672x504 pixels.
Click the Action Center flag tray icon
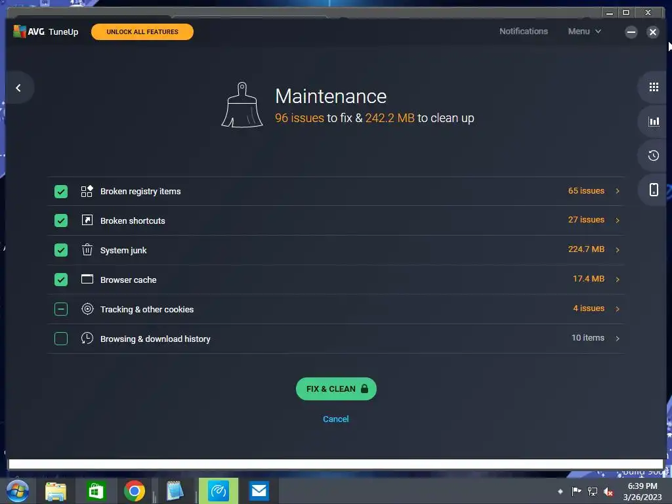tap(576, 491)
